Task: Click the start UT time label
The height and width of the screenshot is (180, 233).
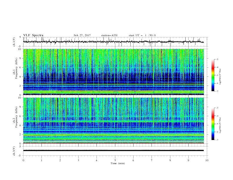Action: point(142,35)
